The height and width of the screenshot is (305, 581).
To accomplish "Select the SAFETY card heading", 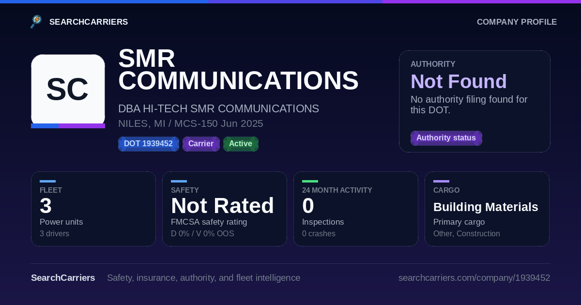I will click(185, 190).
